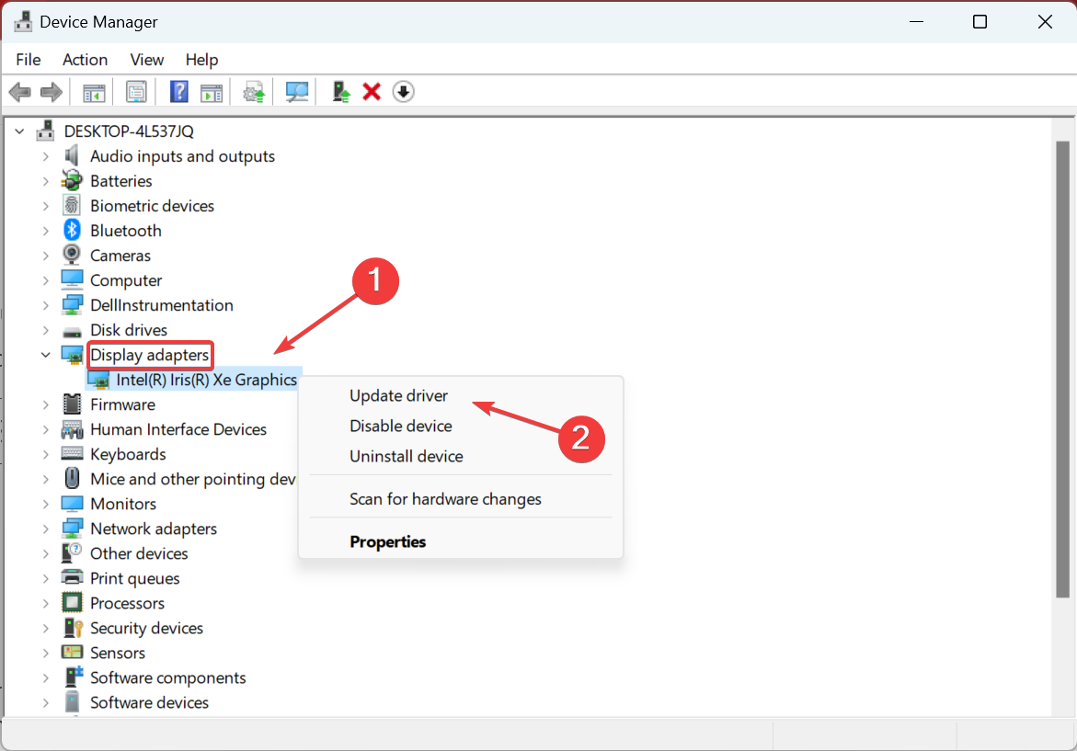
Task: Expand the Disk drives category chevron
Action: [x=45, y=330]
